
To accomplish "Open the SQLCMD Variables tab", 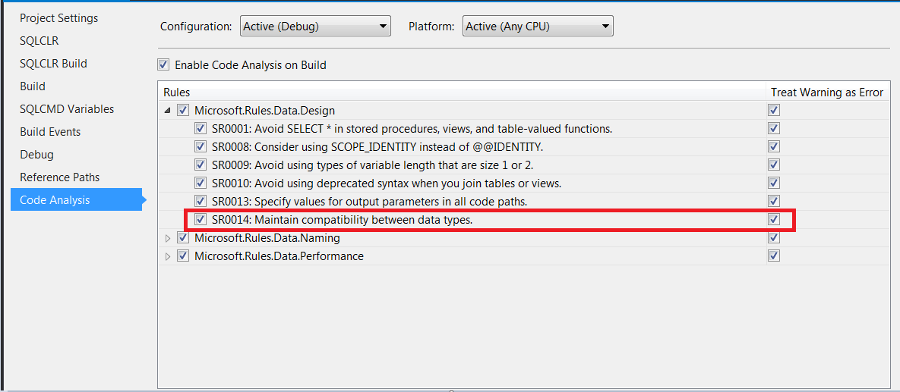I will [x=67, y=109].
